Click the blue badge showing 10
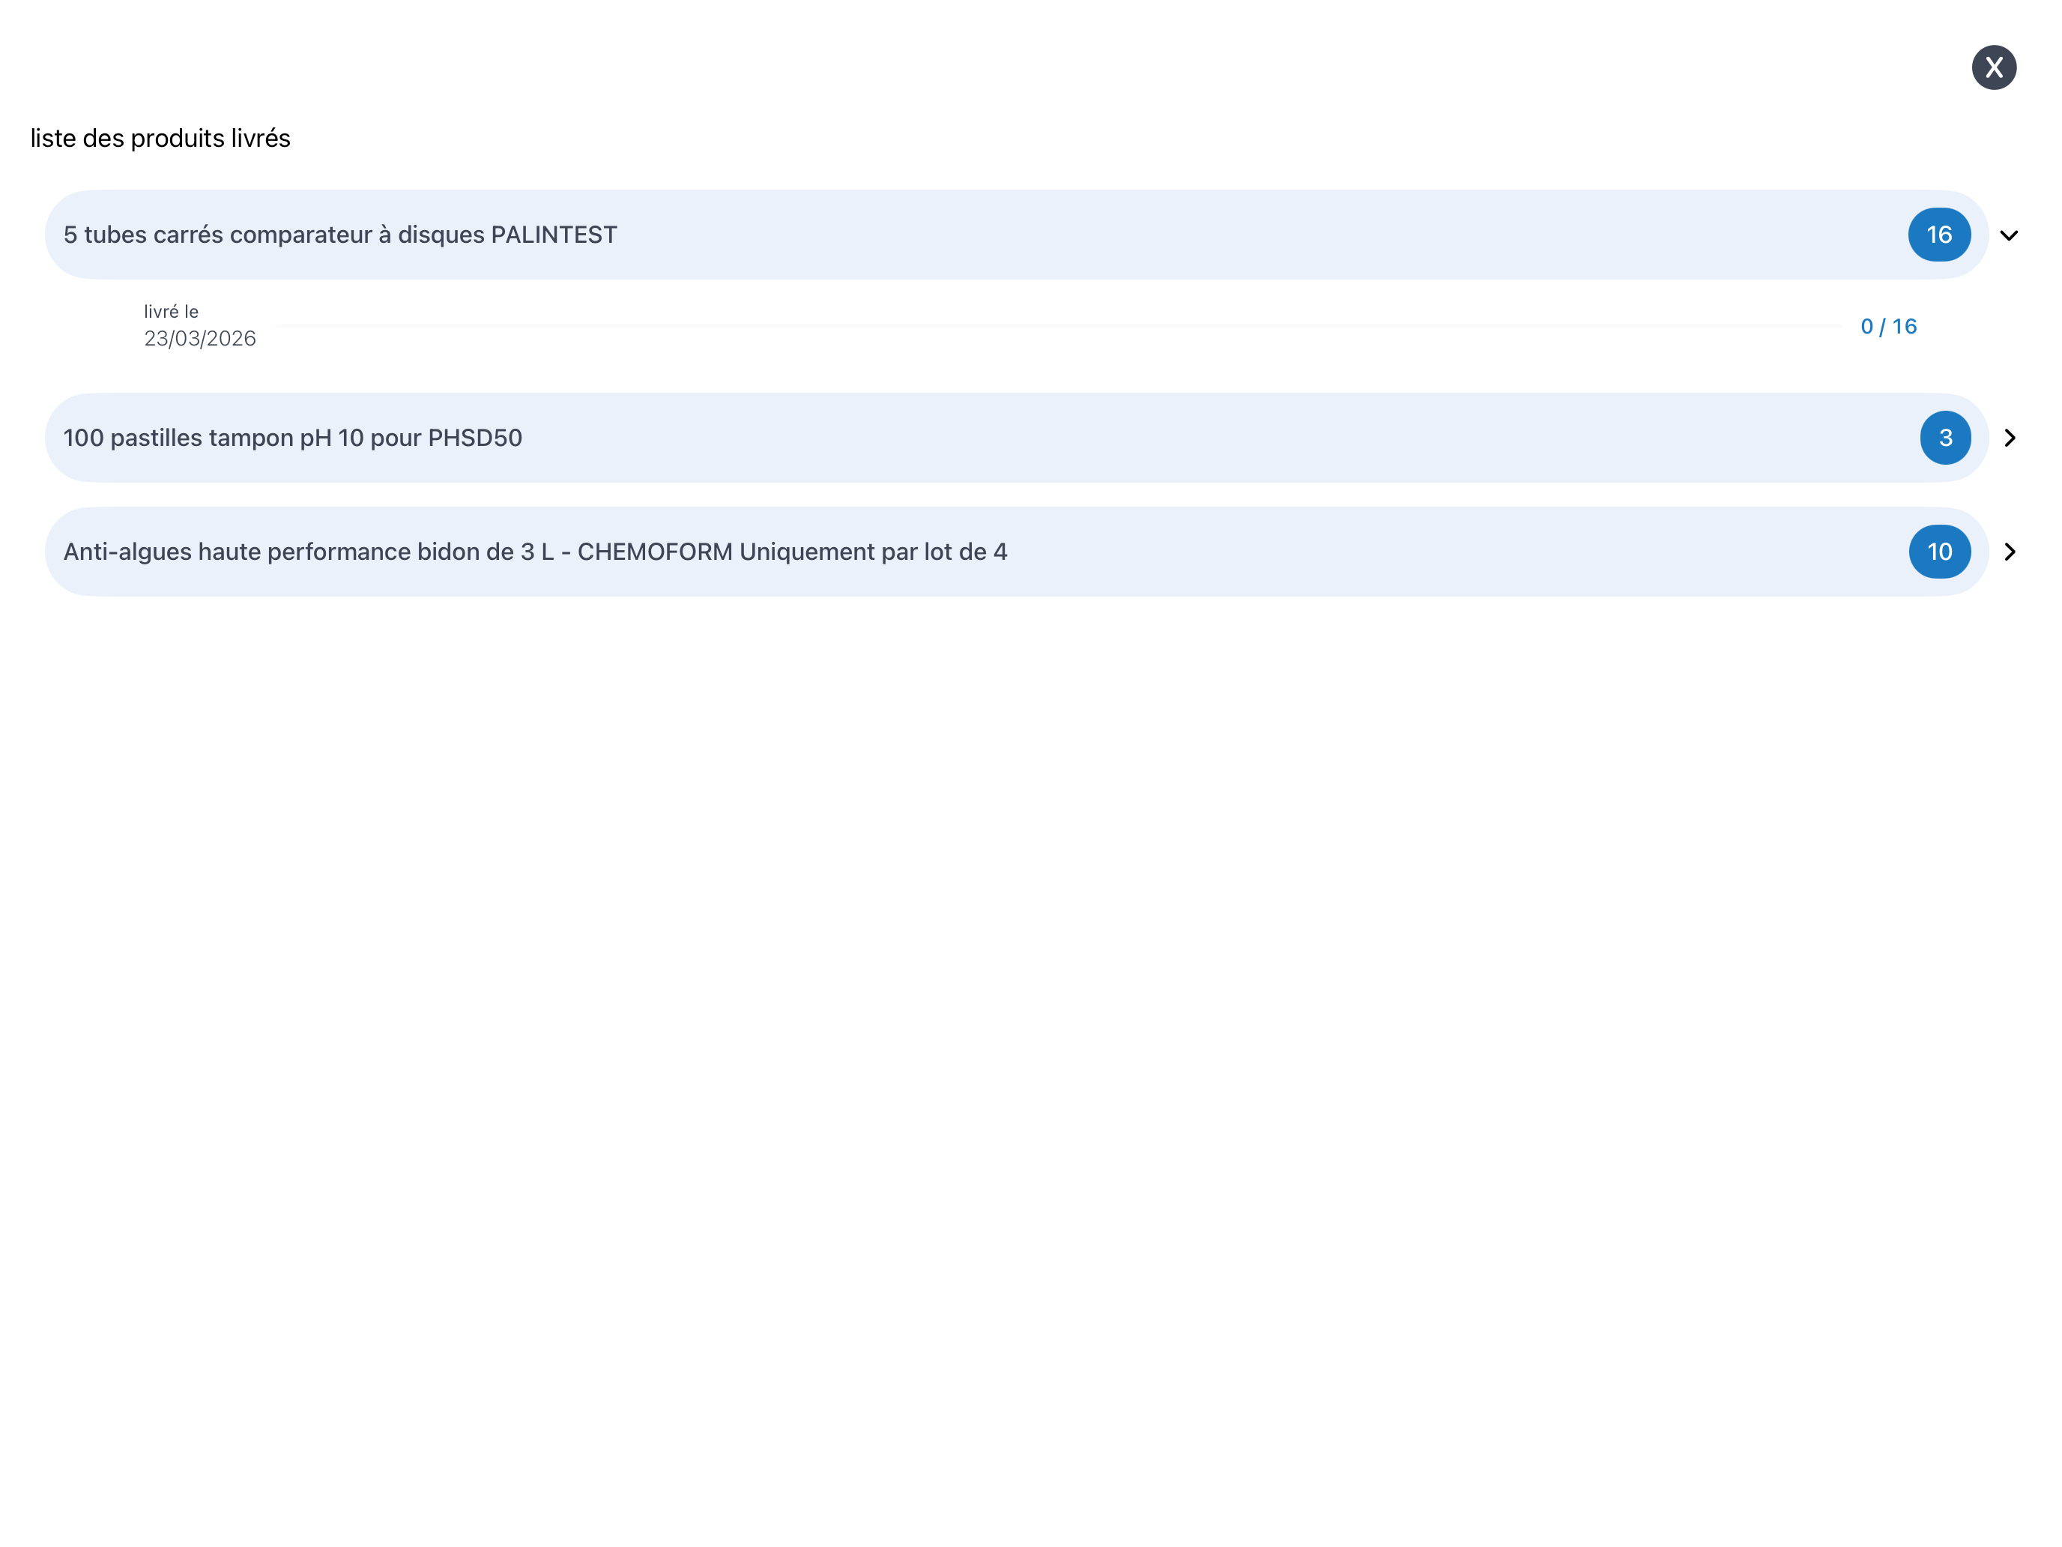This screenshot has width=2062, height=1547. click(x=1939, y=552)
